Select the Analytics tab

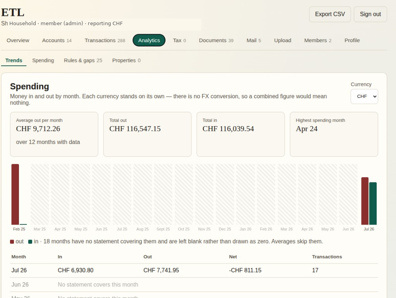149,40
